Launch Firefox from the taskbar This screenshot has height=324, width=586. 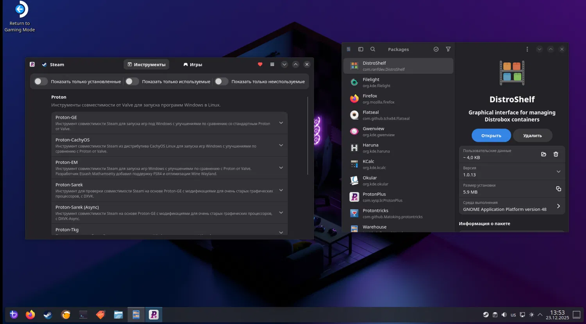coord(30,315)
